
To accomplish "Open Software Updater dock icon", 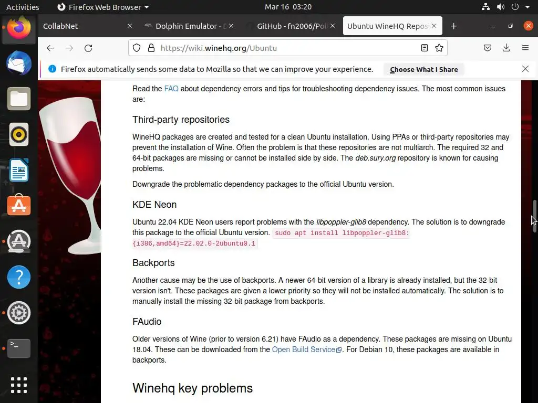I will point(19,241).
